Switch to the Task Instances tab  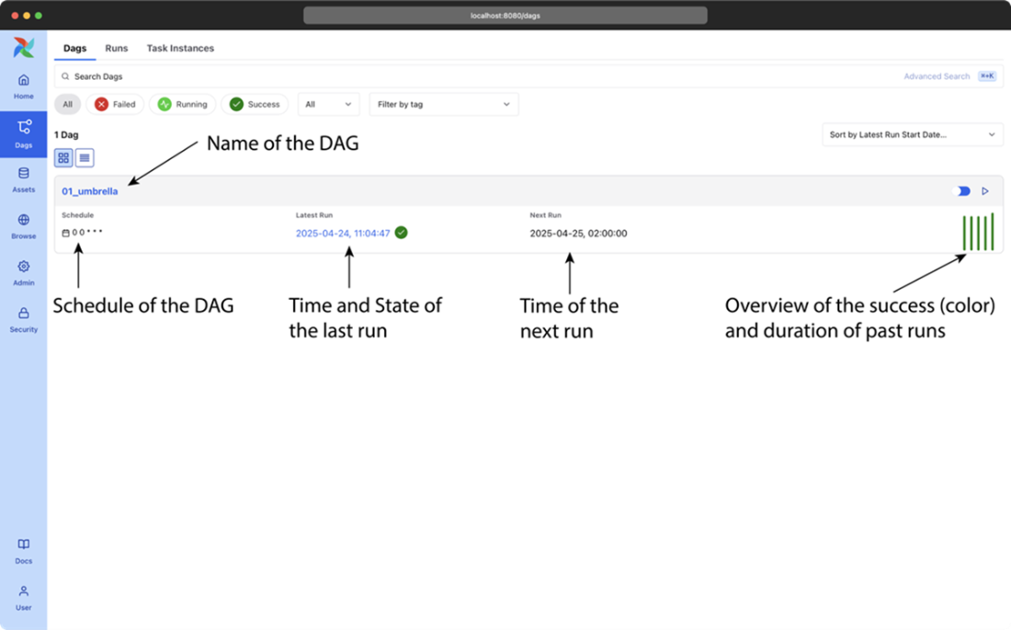pos(180,48)
